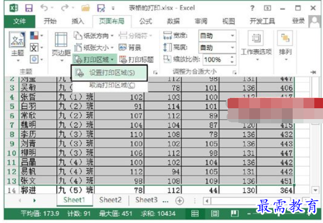Switch to Formulas (公式) tab
Image resolution: width=323 pixels, height=223 pixels.
point(146,21)
